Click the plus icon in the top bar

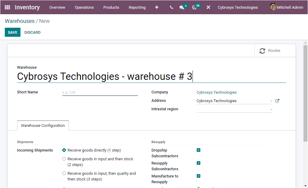[x=157, y=7]
